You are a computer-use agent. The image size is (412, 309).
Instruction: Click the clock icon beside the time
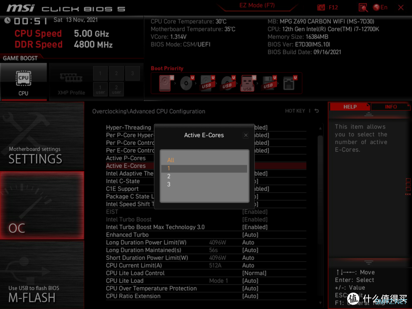(x=7, y=20)
